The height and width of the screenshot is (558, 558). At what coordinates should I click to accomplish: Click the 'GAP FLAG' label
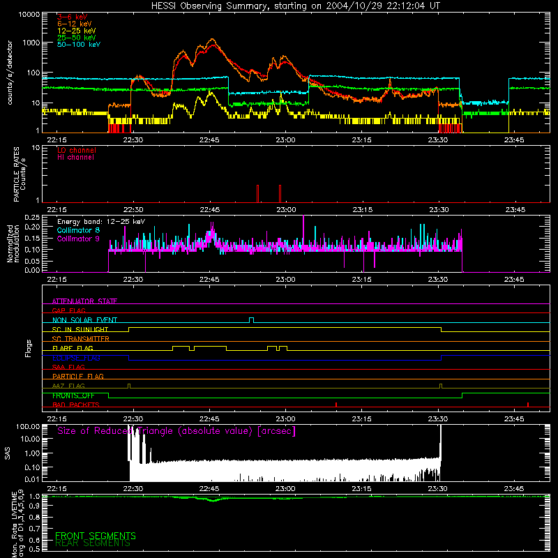click(x=68, y=310)
